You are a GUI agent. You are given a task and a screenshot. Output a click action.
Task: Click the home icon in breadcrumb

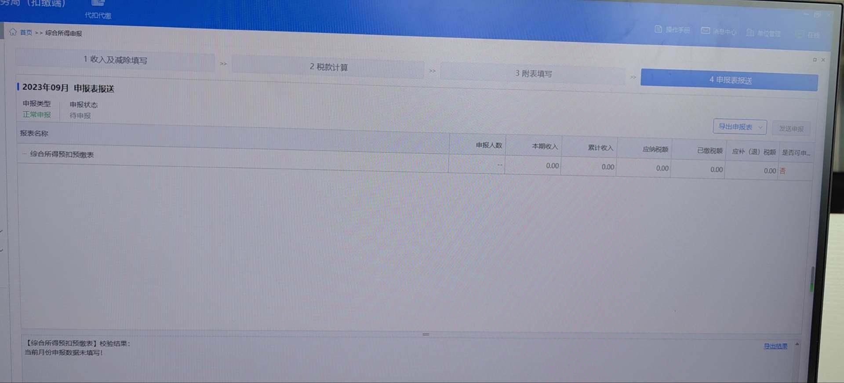tap(13, 32)
